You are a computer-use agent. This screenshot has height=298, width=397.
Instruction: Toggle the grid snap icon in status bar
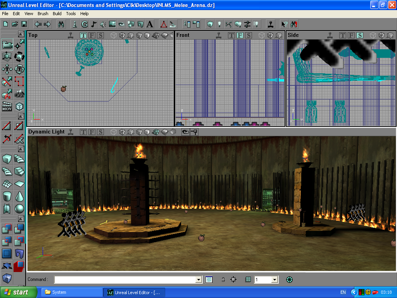pos(248,279)
